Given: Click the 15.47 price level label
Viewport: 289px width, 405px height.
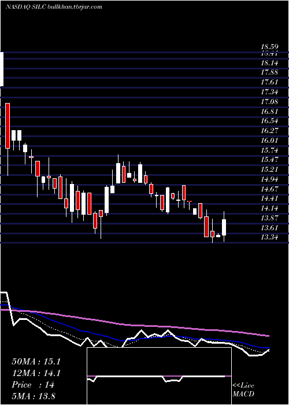Looking at the screenshot, I should click(269, 160).
